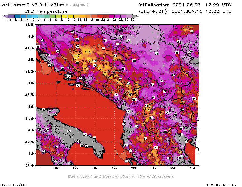The height and width of the screenshot is (187, 242).
Task: Click the 45.5N latitude axis label
Action: pos(30,25)
